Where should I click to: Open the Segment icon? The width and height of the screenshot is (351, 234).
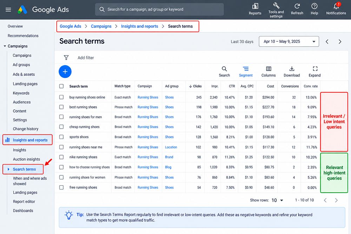[x=246, y=69]
